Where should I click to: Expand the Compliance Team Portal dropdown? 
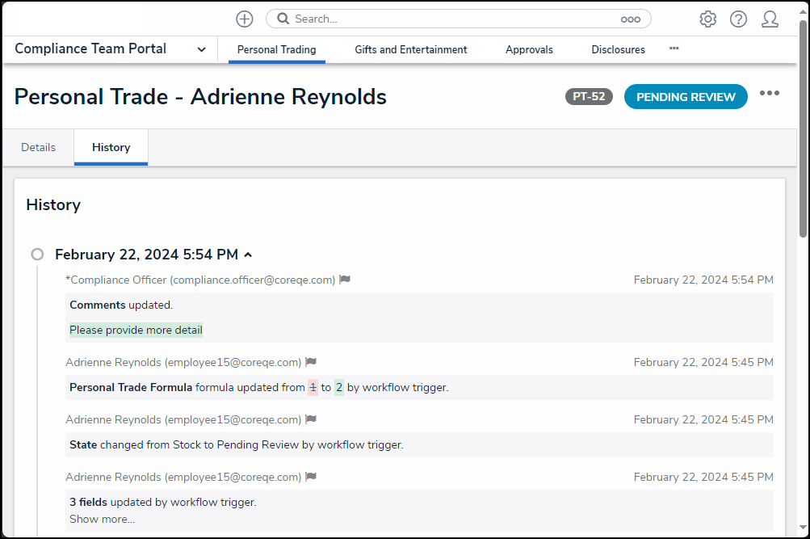tap(201, 49)
